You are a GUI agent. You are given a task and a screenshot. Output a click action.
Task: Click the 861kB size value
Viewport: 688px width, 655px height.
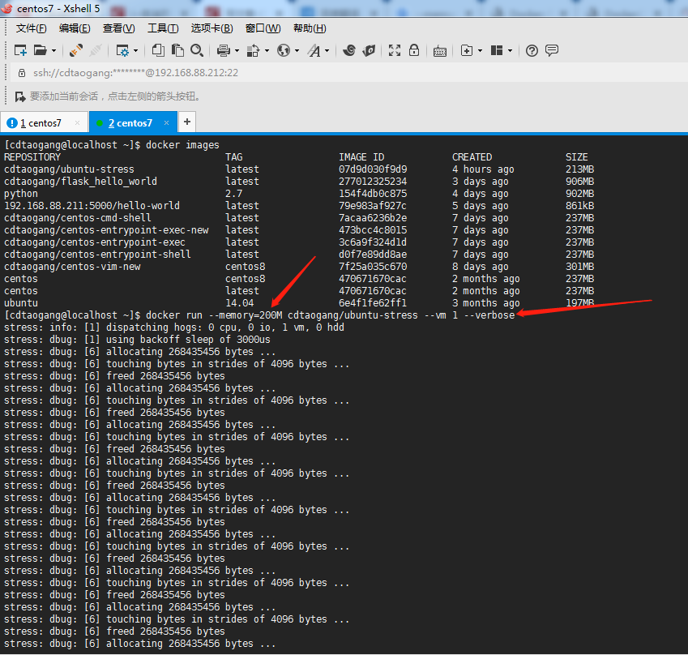[x=579, y=206]
